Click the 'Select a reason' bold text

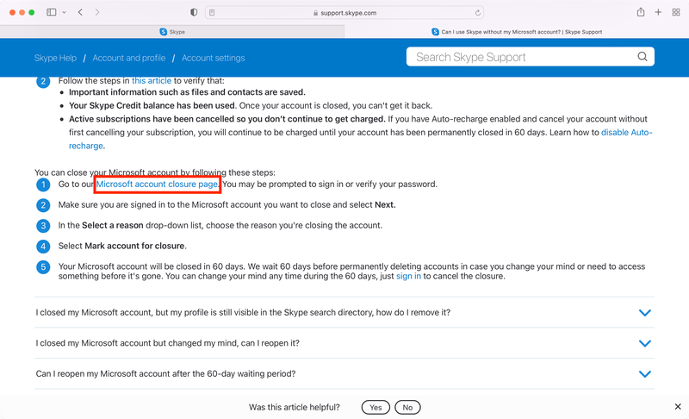[113, 225]
